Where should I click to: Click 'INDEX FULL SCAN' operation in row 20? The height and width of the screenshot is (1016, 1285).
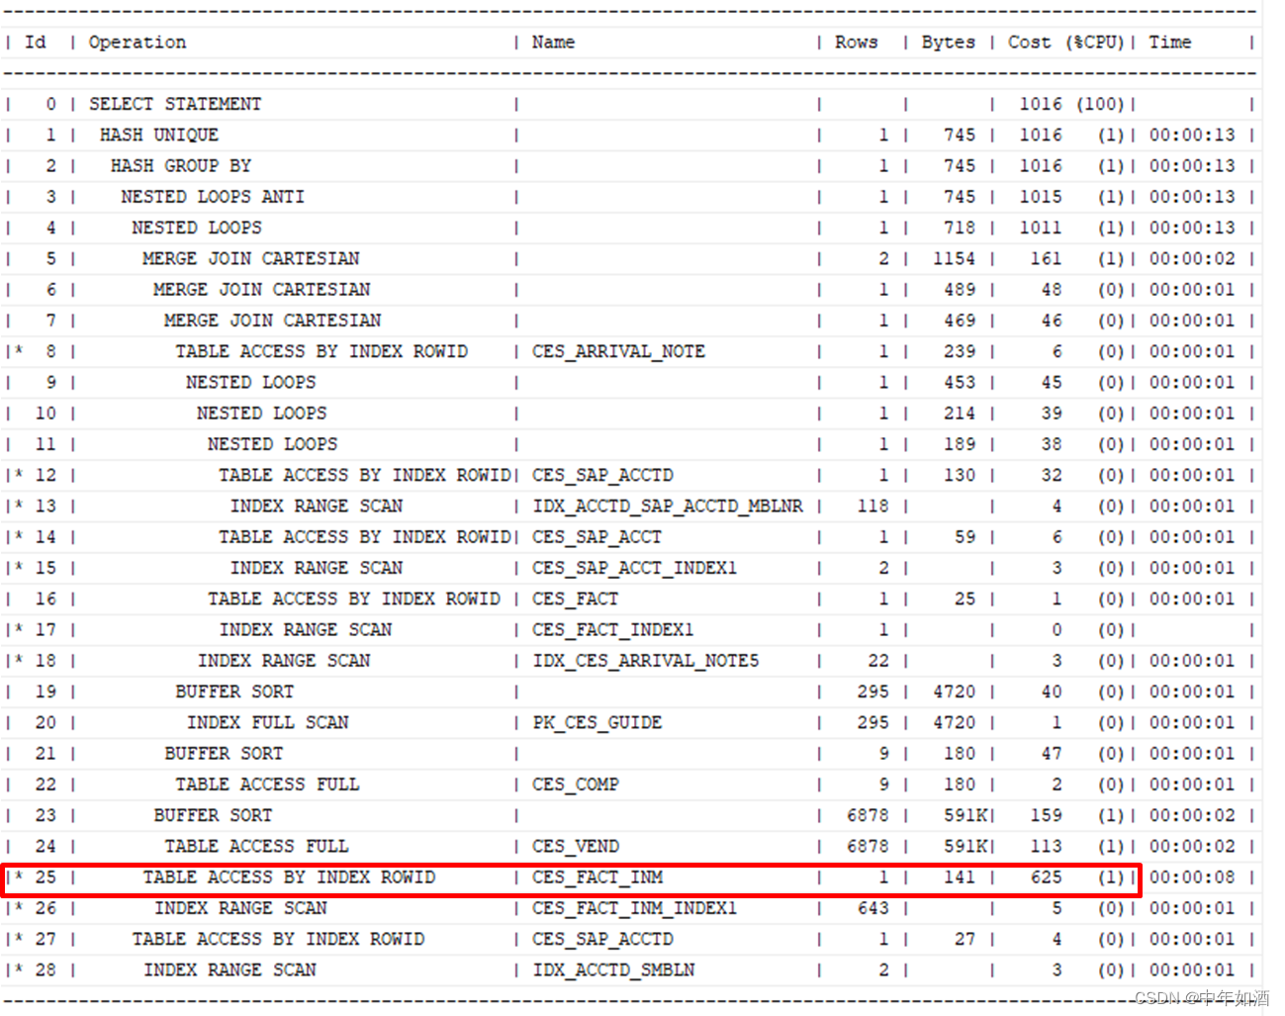tap(268, 722)
